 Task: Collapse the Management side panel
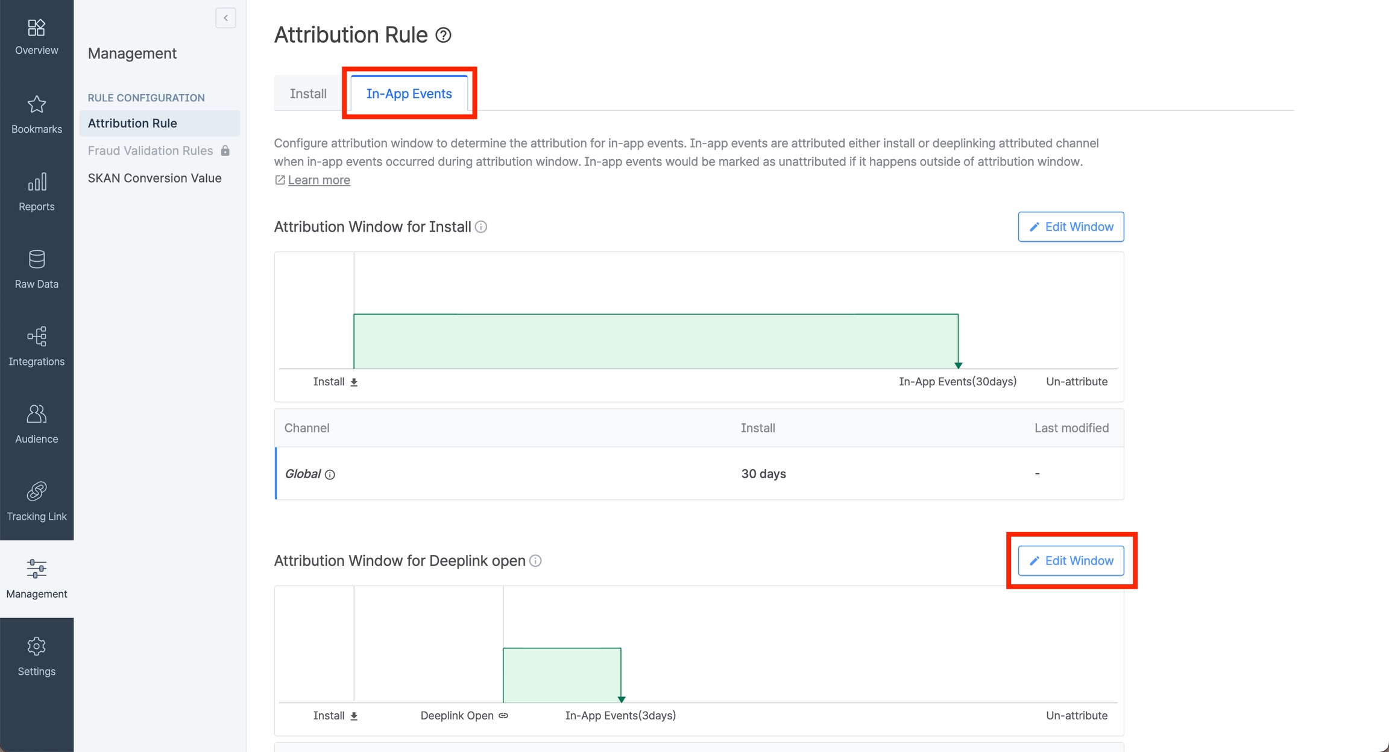[x=225, y=18]
